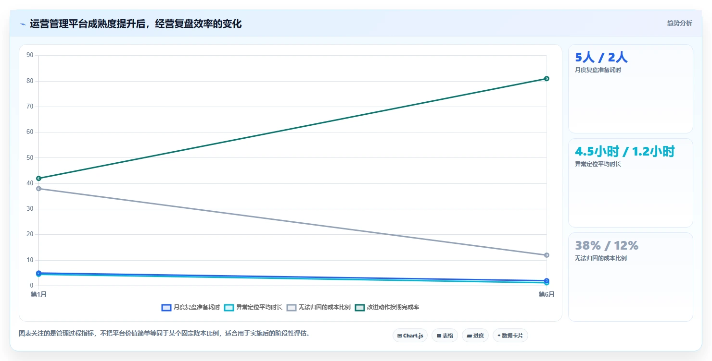Click the 38% / 12% value
The image size is (712, 361).
pyautogui.click(x=607, y=246)
